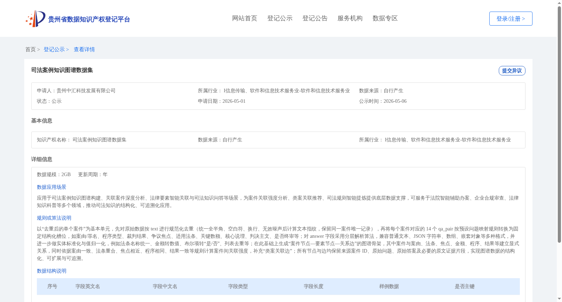Click 详细信息 section heading
Image resolution: width=562 pixels, height=302 pixels.
[x=41, y=159]
